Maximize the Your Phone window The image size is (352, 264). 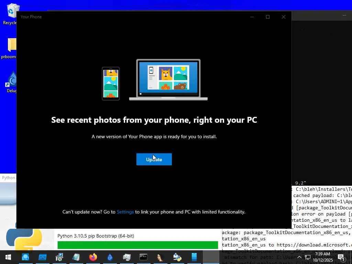click(267, 17)
